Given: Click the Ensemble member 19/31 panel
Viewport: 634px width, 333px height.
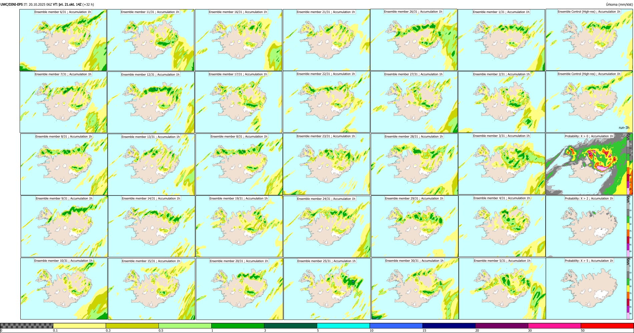Looking at the screenshot, I should (239, 226).
